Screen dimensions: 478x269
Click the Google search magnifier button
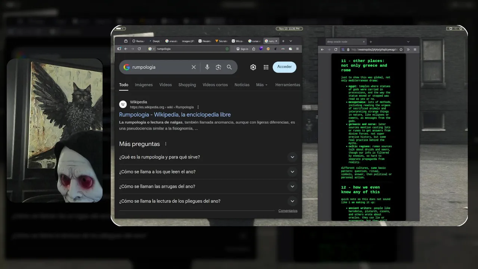229,67
